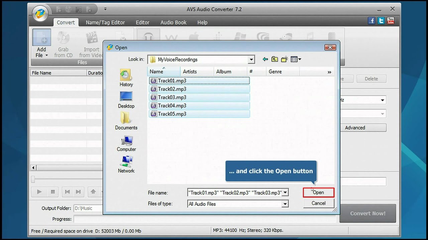Open the Twitter page icon
The image size is (428, 240).
[381, 21]
